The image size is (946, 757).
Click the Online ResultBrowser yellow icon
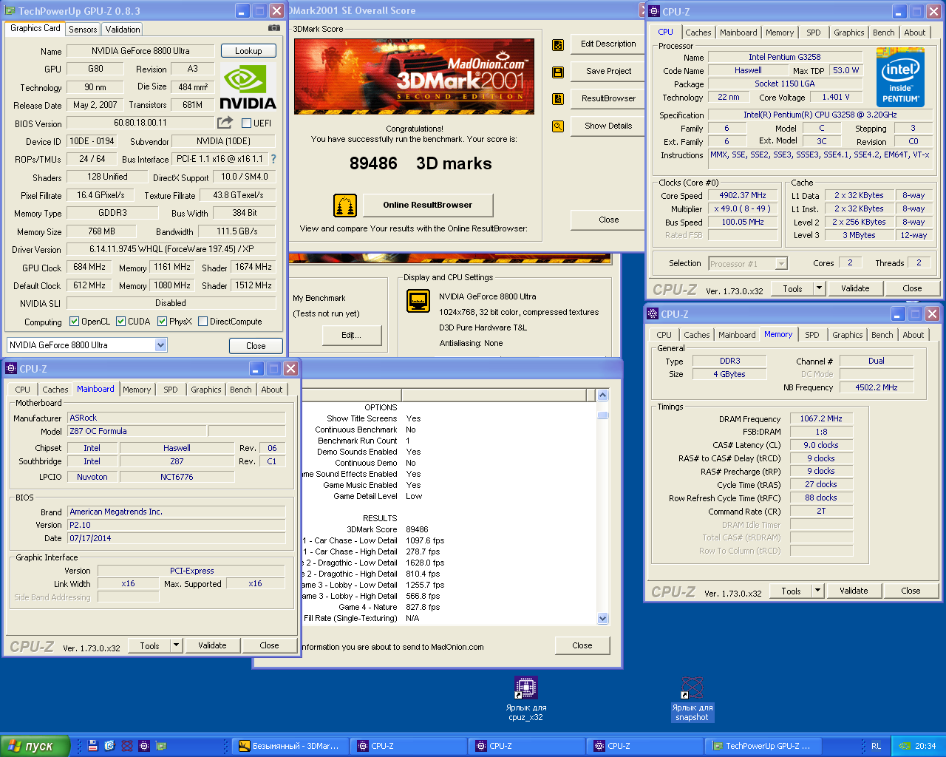(345, 206)
